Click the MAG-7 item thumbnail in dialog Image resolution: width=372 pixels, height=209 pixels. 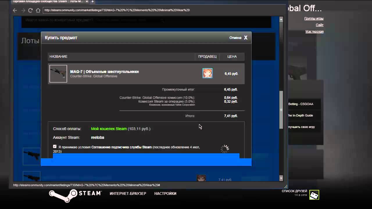[58, 74]
